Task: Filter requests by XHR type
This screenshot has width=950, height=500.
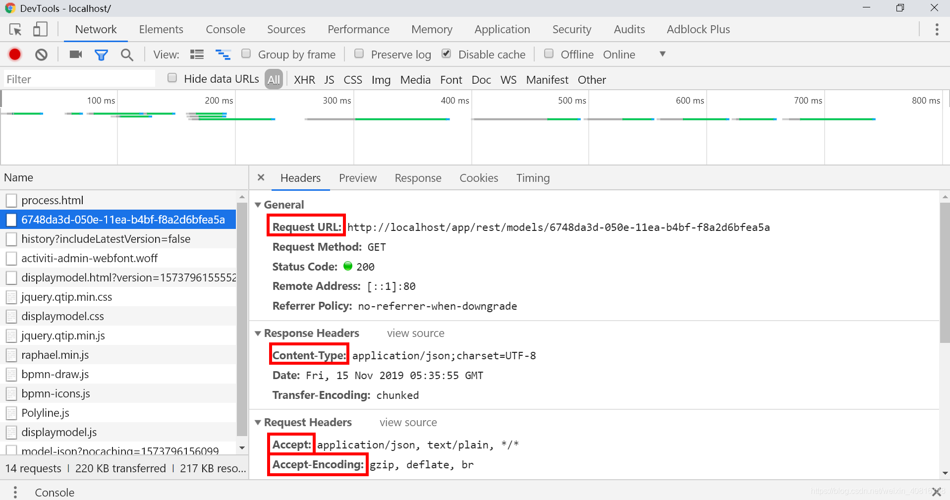Action: click(x=304, y=80)
